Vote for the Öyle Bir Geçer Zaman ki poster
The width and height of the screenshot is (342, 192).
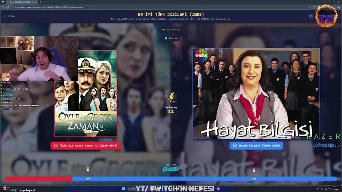pos(85,93)
